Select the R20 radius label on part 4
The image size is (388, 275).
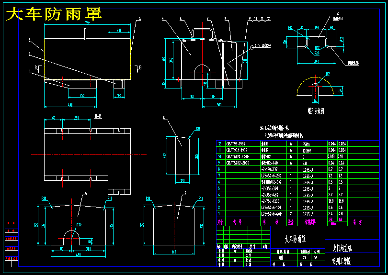(x=79, y=225)
